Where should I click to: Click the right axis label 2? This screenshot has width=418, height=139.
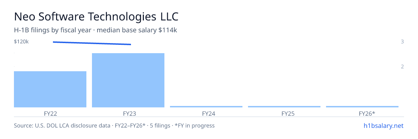[402, 67]
